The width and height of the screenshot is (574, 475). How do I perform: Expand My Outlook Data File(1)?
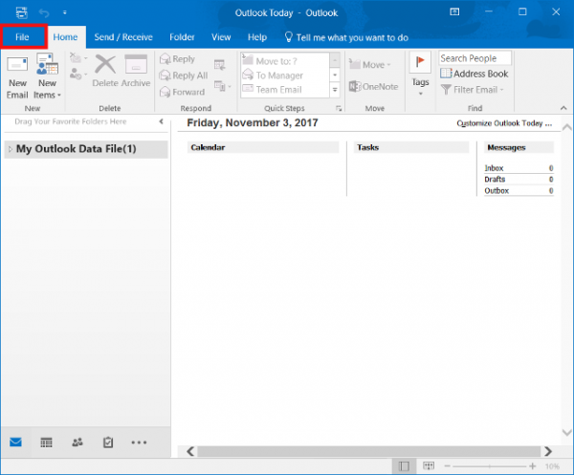pos(11,149)
